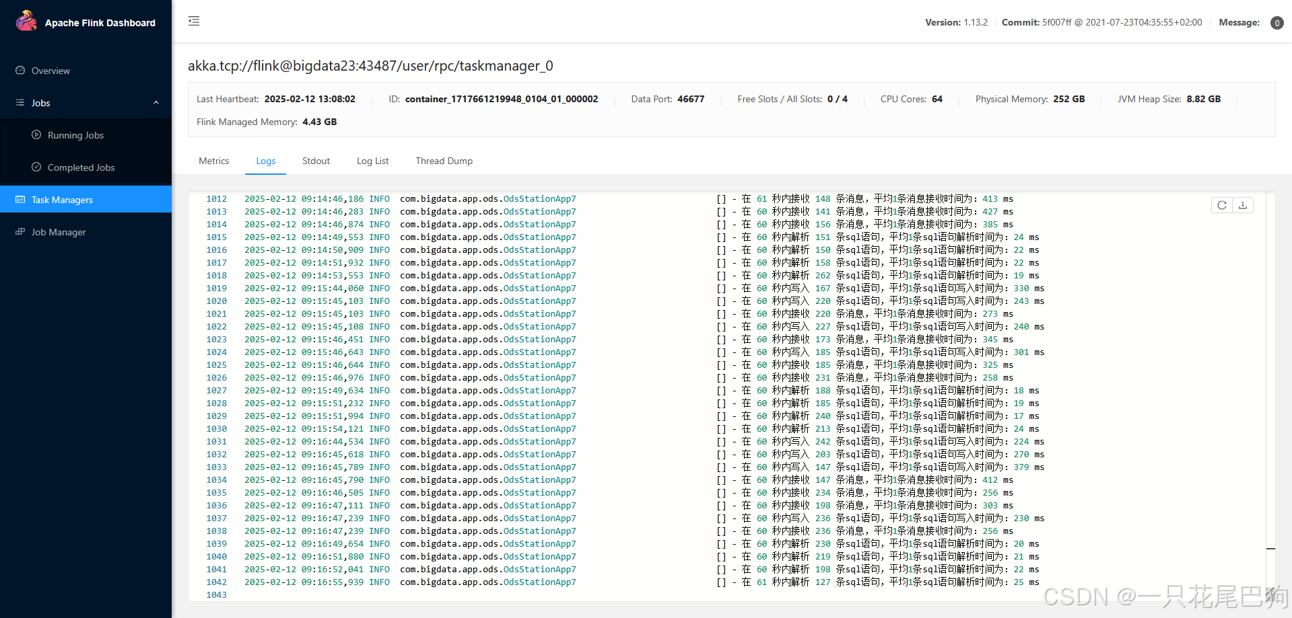Switch to the Stdout tab

316,161
